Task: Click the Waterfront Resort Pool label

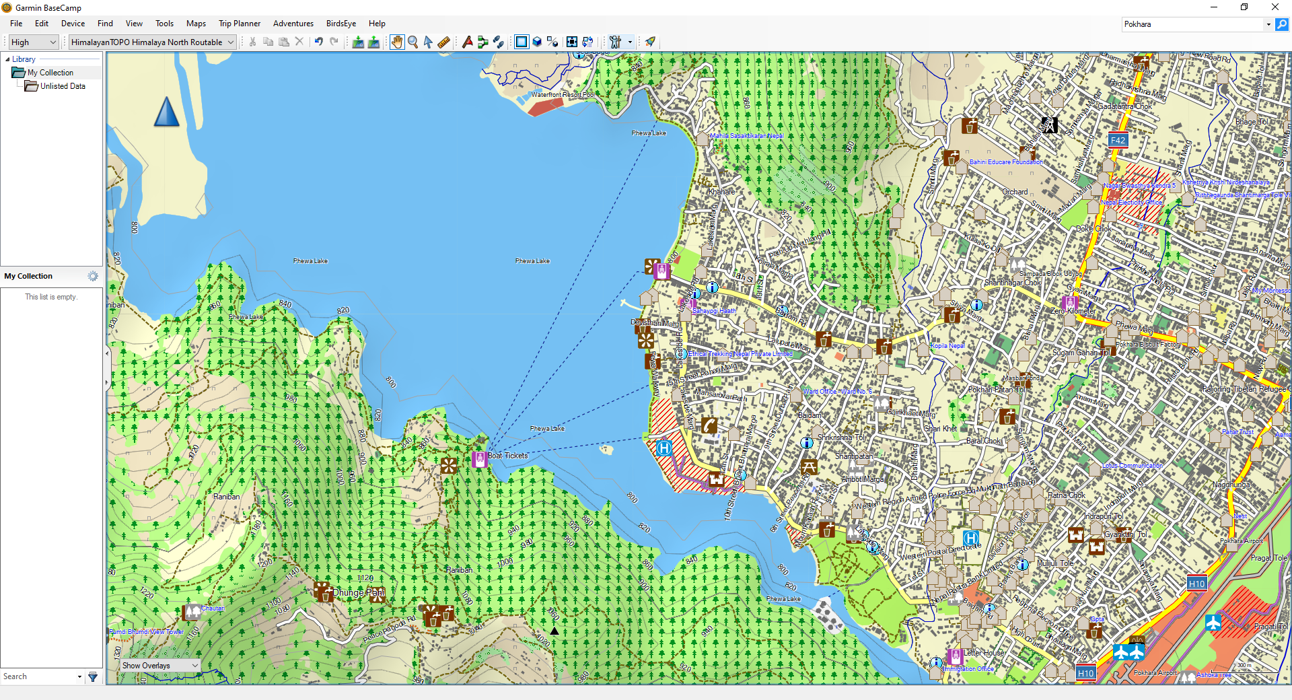Action: coord(563,95)
